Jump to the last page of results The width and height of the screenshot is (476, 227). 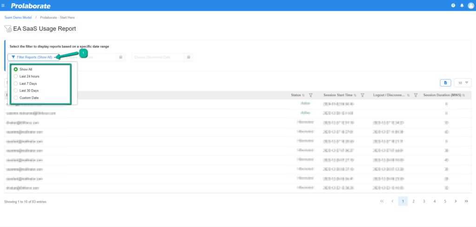[466, 201]
